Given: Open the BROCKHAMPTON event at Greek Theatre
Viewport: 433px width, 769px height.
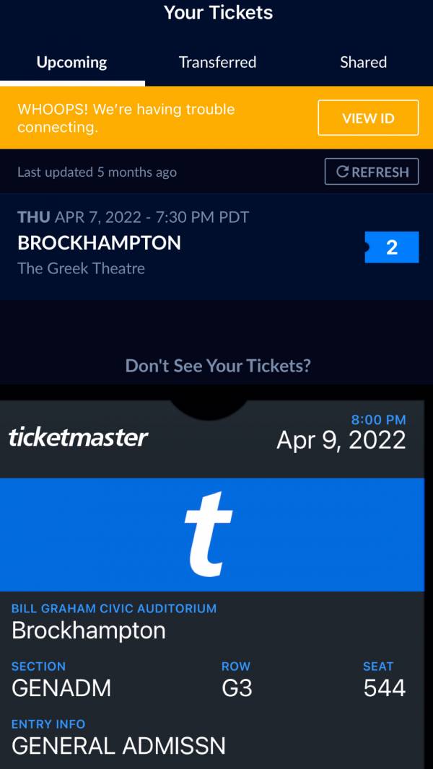Looking at the screenshot, I should [x=99, y=243].
